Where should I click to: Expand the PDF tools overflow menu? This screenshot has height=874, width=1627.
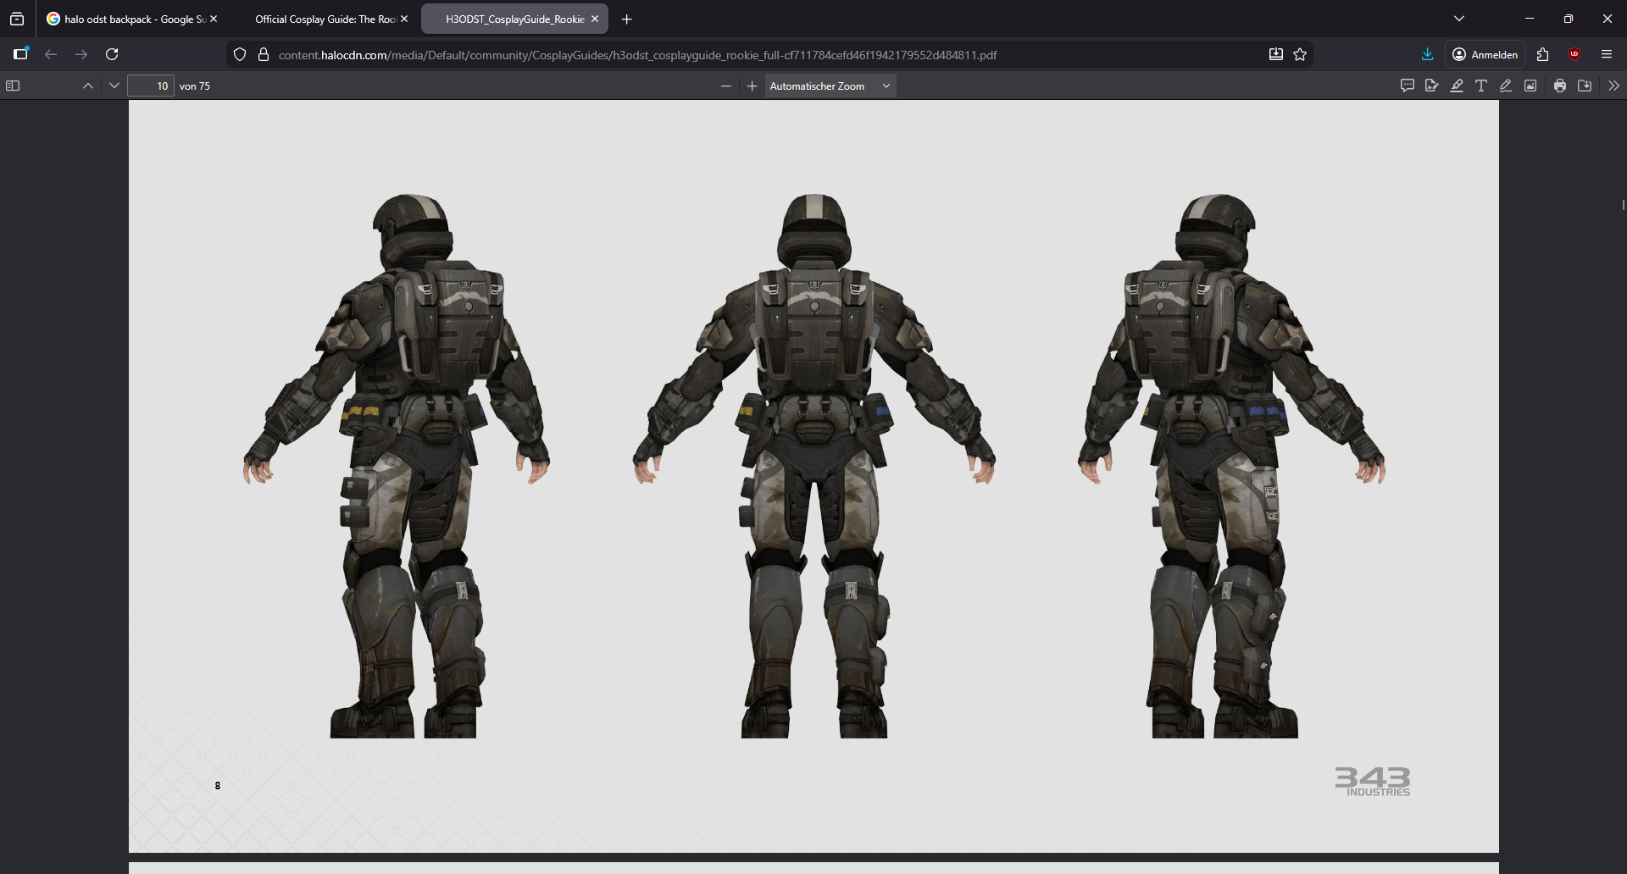click(x=1613, y=86)
